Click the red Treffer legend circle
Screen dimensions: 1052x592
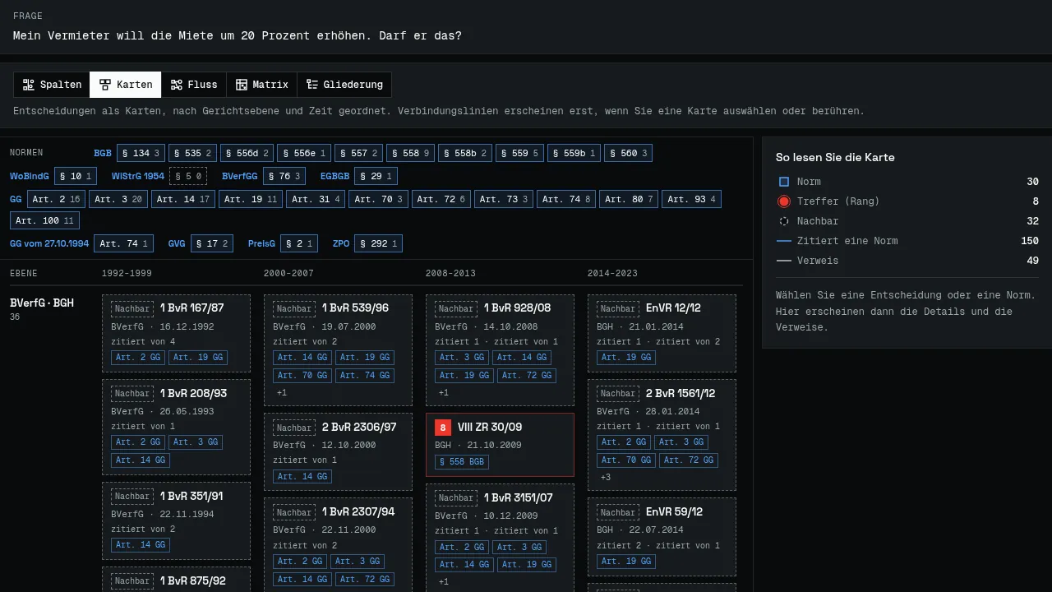coord(784,201)
